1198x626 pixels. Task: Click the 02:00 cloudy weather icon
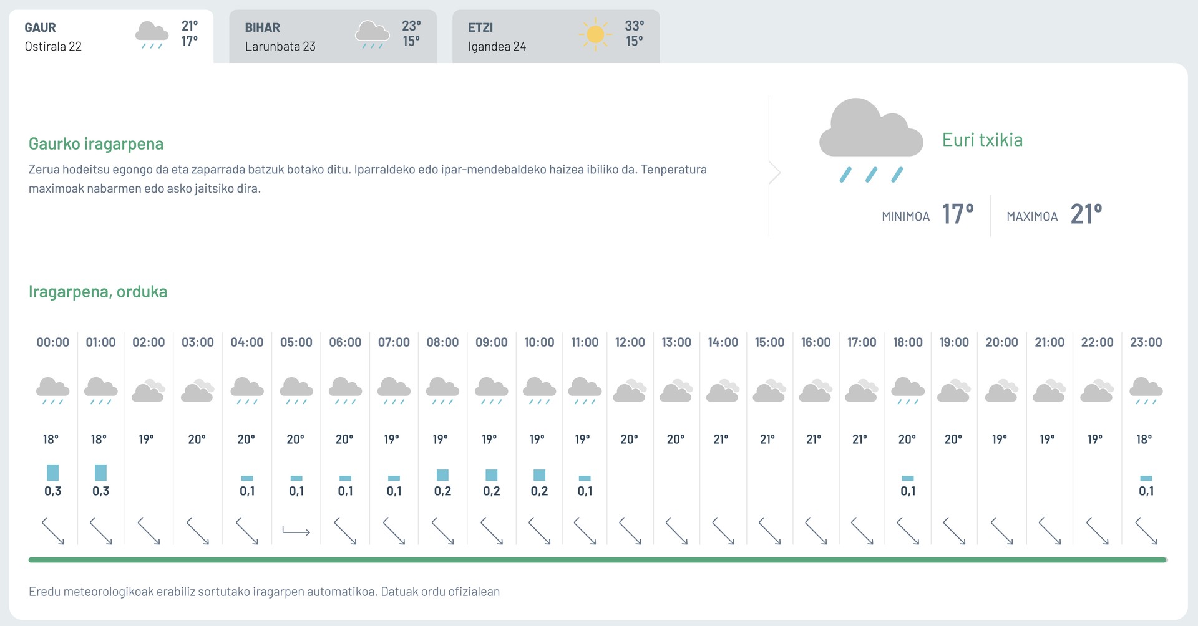[x=149, y=390]
